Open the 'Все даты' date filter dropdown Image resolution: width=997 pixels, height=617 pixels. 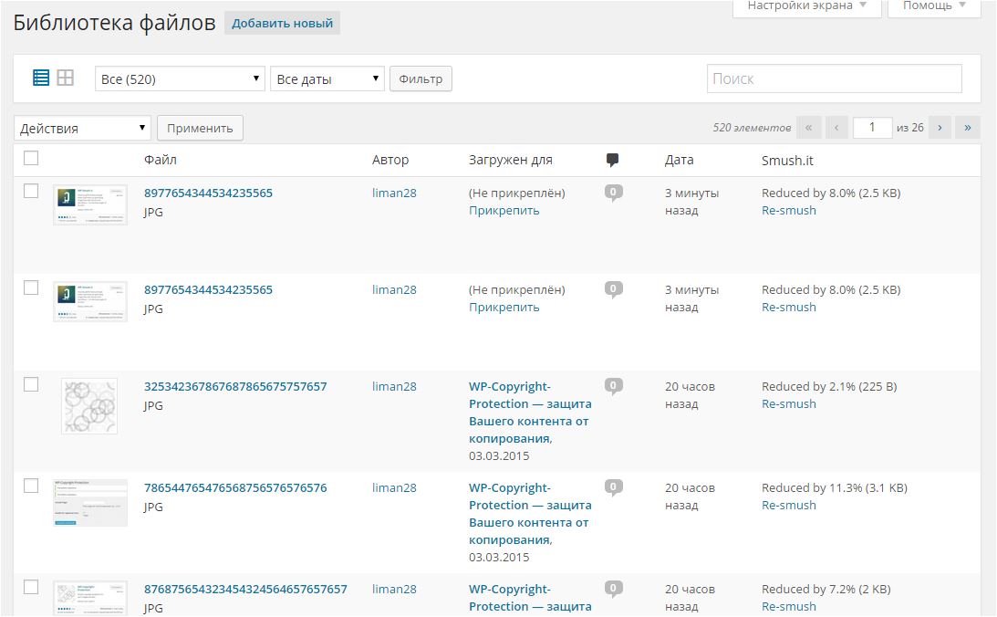327,79
